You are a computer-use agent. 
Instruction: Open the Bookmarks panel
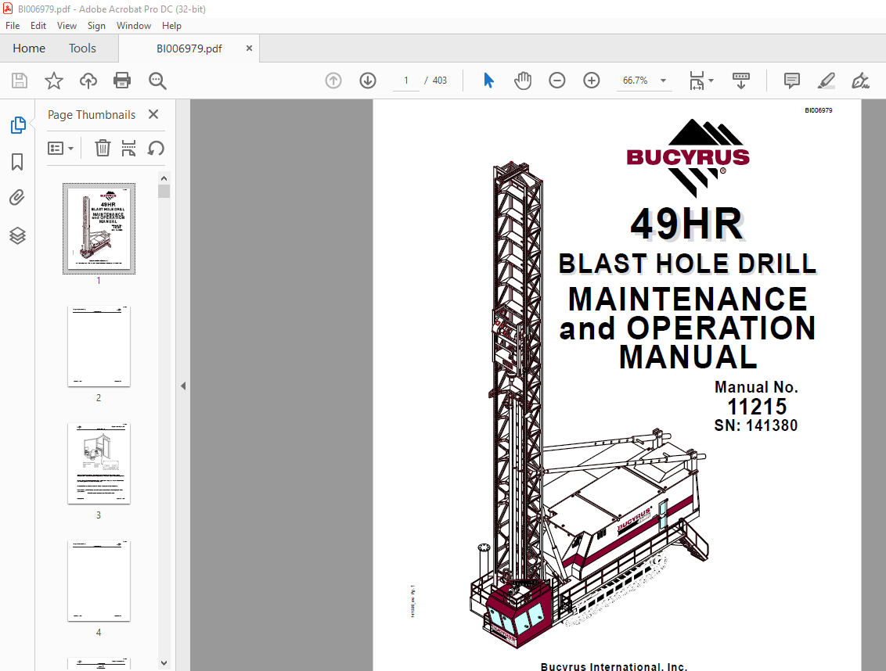click(17, 162)
